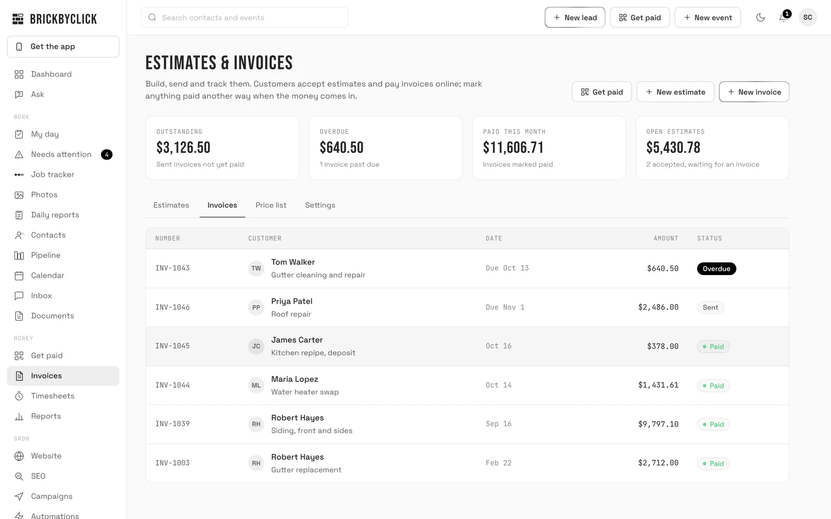Viewport: 831px width, 519px height.
Task: Open Documents section
Action: point(63,316)
